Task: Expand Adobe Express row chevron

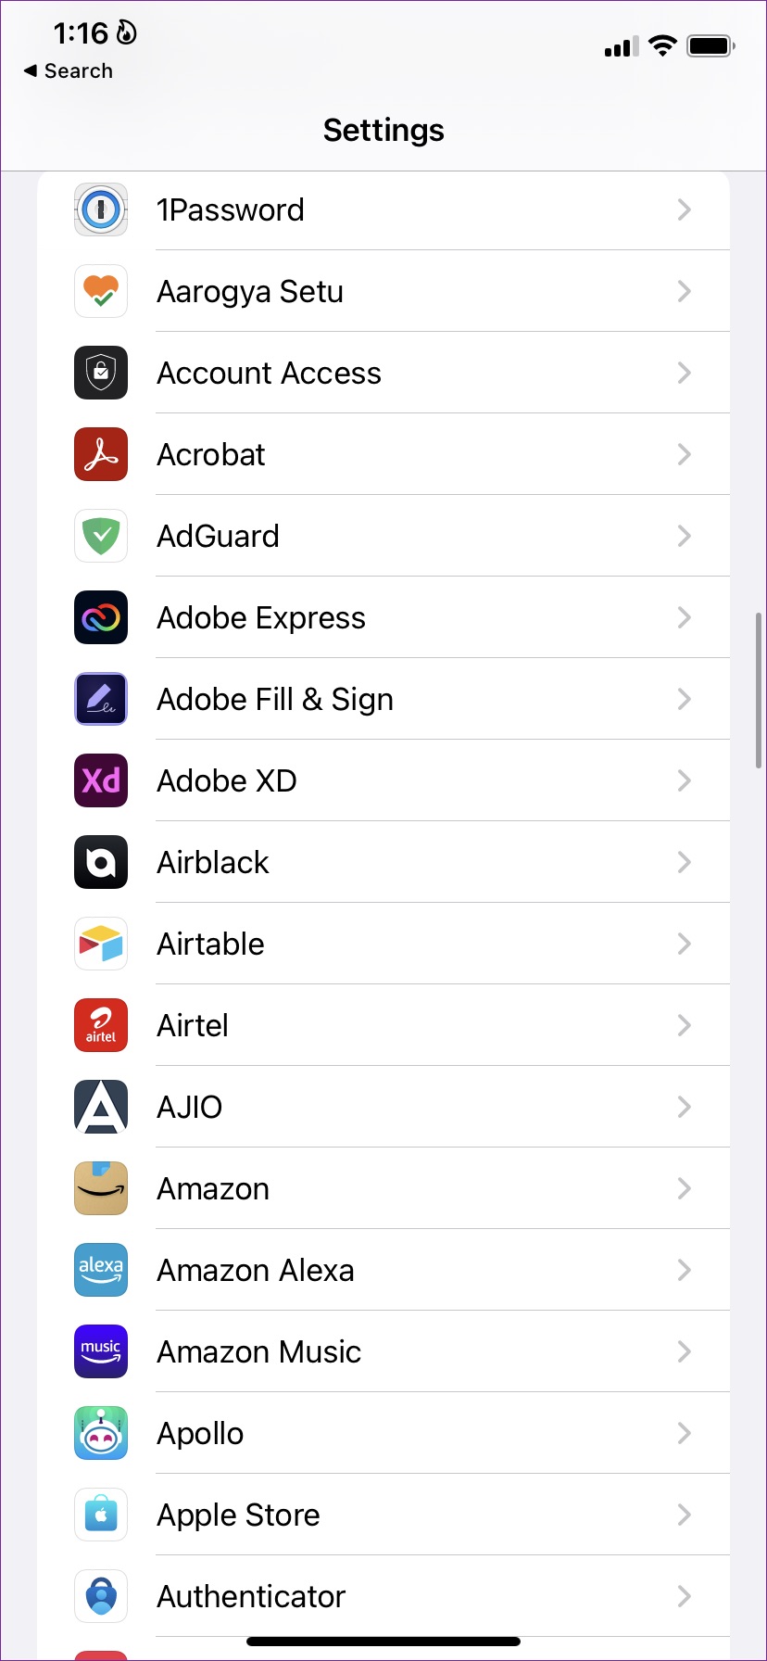Action: pyautogui.click(x=684, y=618)
